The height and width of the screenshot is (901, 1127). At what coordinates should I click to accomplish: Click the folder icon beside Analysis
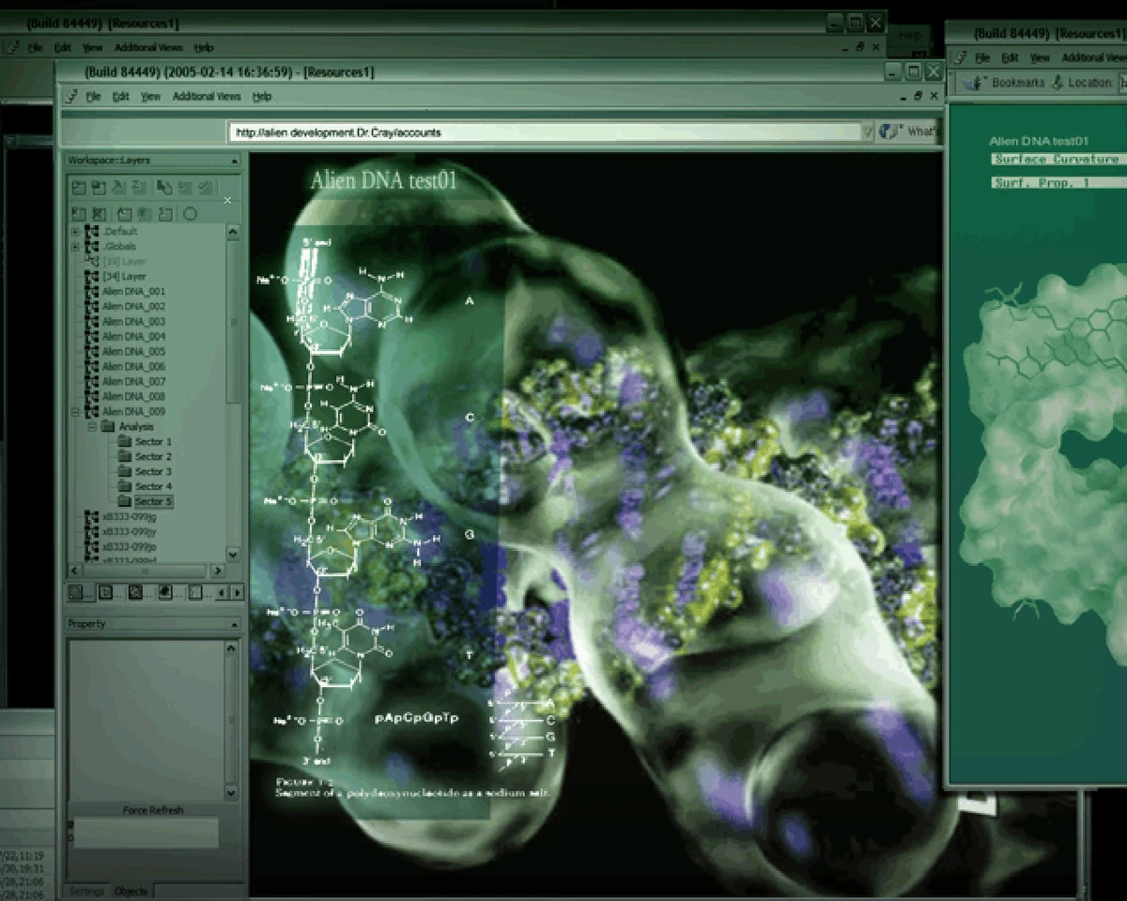(x=108, y=426)
